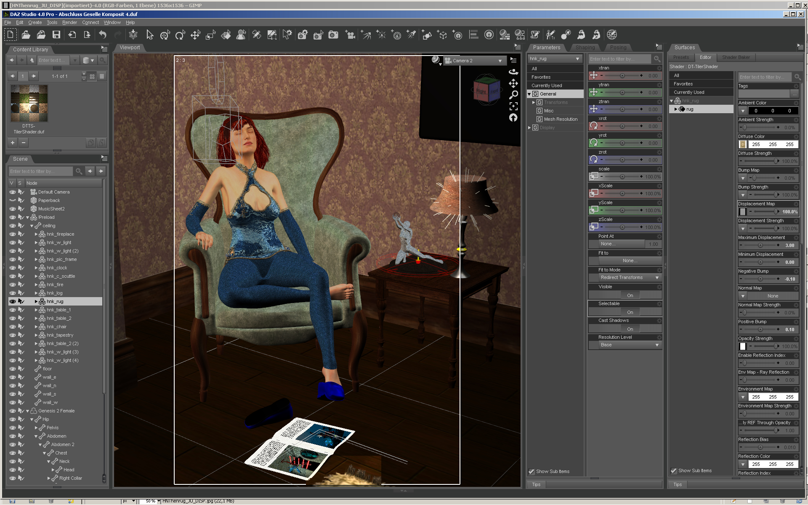Select the Rotate tool in toolbar

click(180, 35)
